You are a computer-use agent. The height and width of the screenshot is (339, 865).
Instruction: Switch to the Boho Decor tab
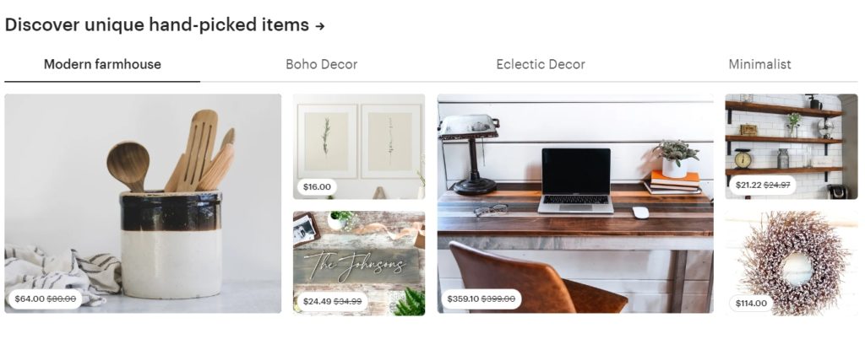click(x=321, y=64)
